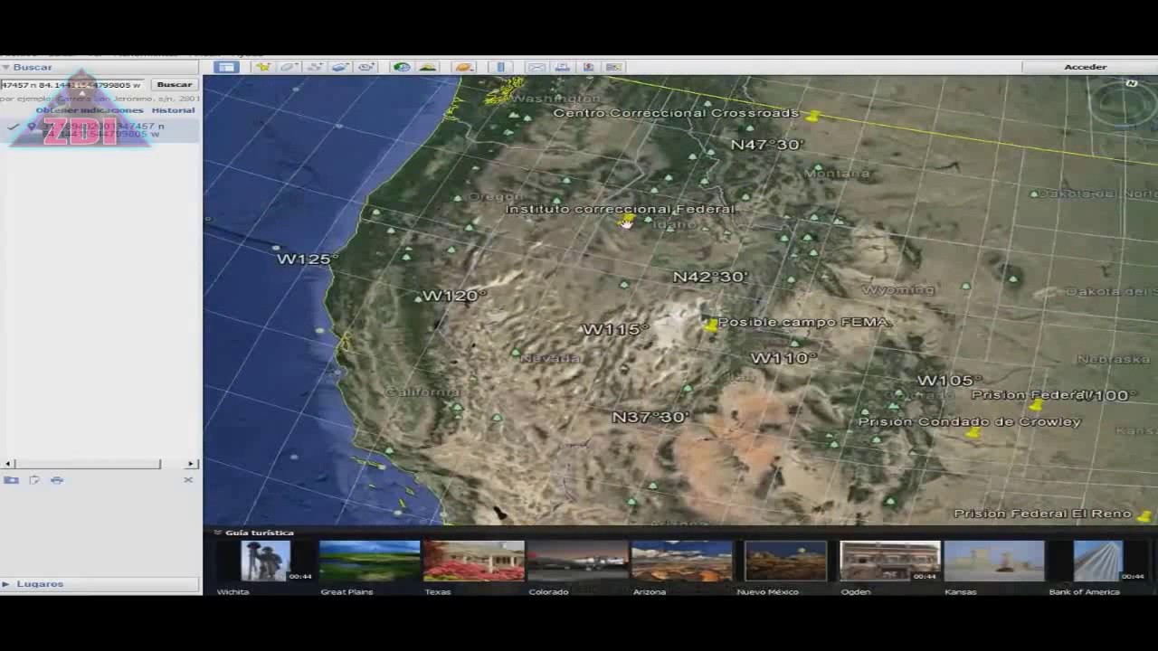Open the Nuevo México tour thumbnail

(786, 561)
